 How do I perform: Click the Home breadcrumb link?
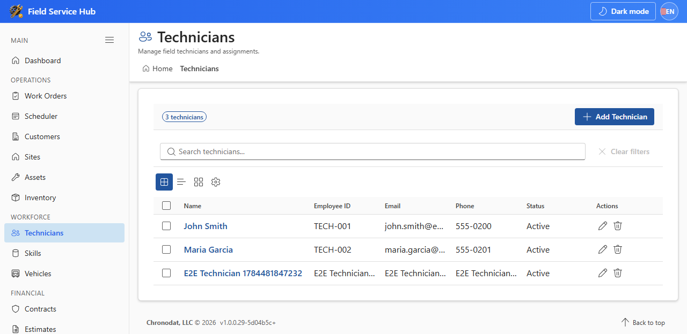[158, 69]
